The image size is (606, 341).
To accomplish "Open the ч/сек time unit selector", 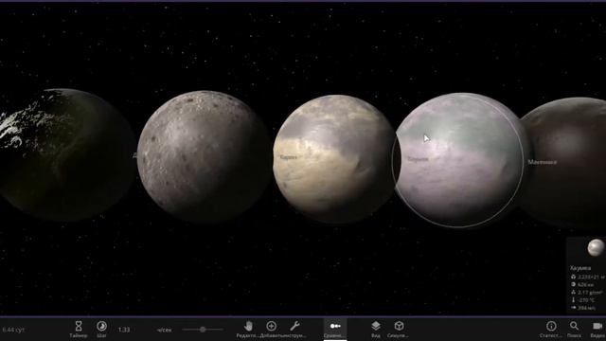I will [164, 330].
